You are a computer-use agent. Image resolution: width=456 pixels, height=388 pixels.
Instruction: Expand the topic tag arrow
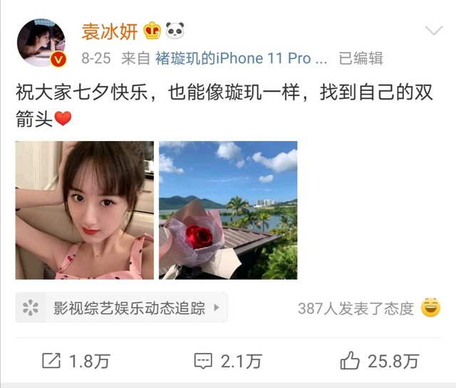coord(216,308)
